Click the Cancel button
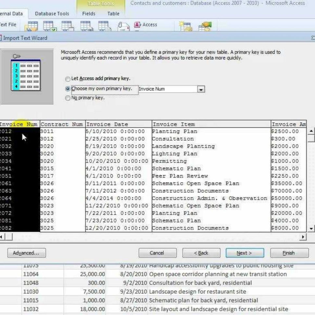Image resolution: width=315 pixels, height=315 pixels. tap(157, 253)
